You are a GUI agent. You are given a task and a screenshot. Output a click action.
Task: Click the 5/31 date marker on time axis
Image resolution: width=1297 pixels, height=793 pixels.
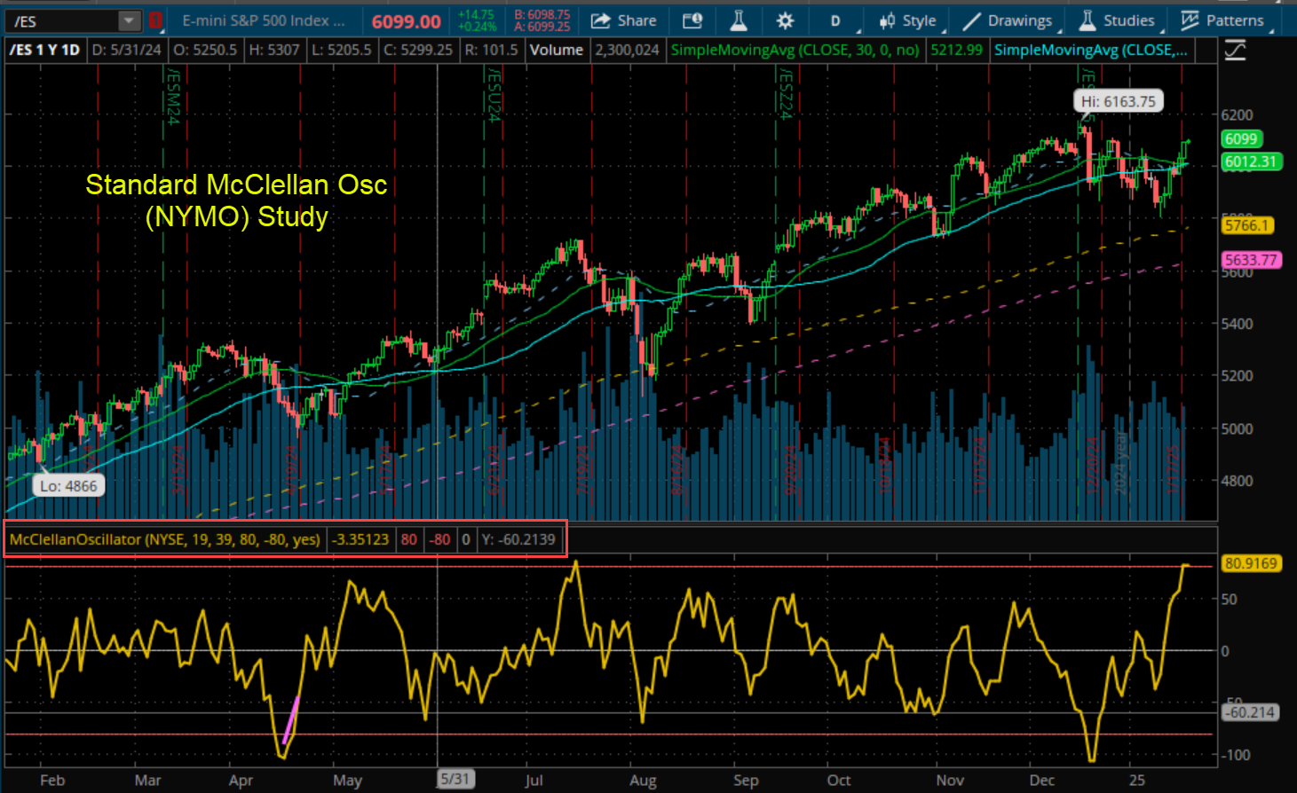coord(455,779)
